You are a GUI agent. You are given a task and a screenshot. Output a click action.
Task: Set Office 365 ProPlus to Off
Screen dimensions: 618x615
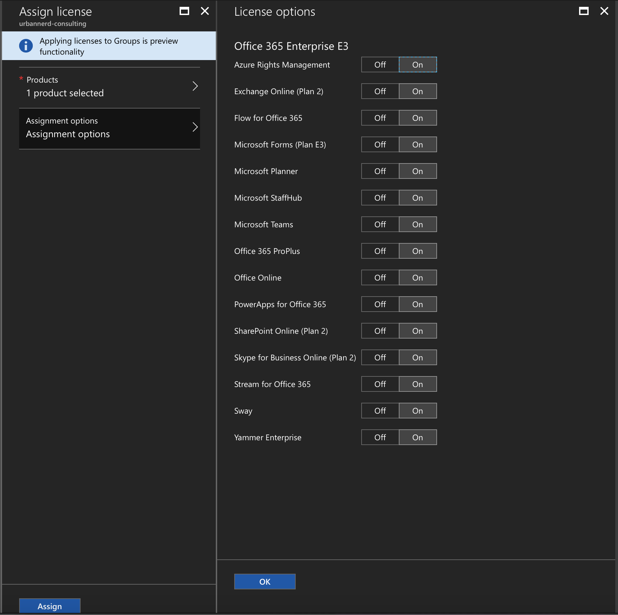[380, 251]
